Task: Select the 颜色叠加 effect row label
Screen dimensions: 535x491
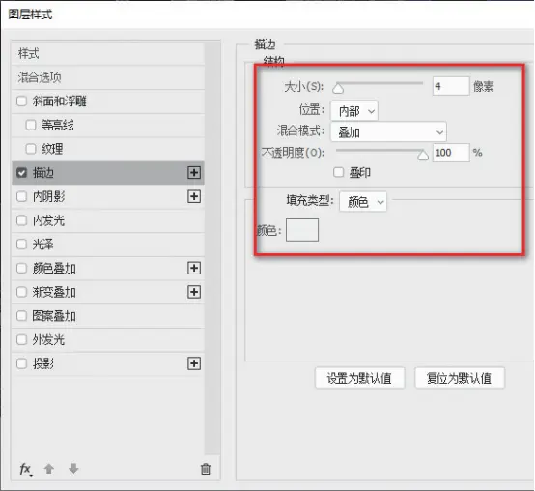Action: tap(54, 269)
